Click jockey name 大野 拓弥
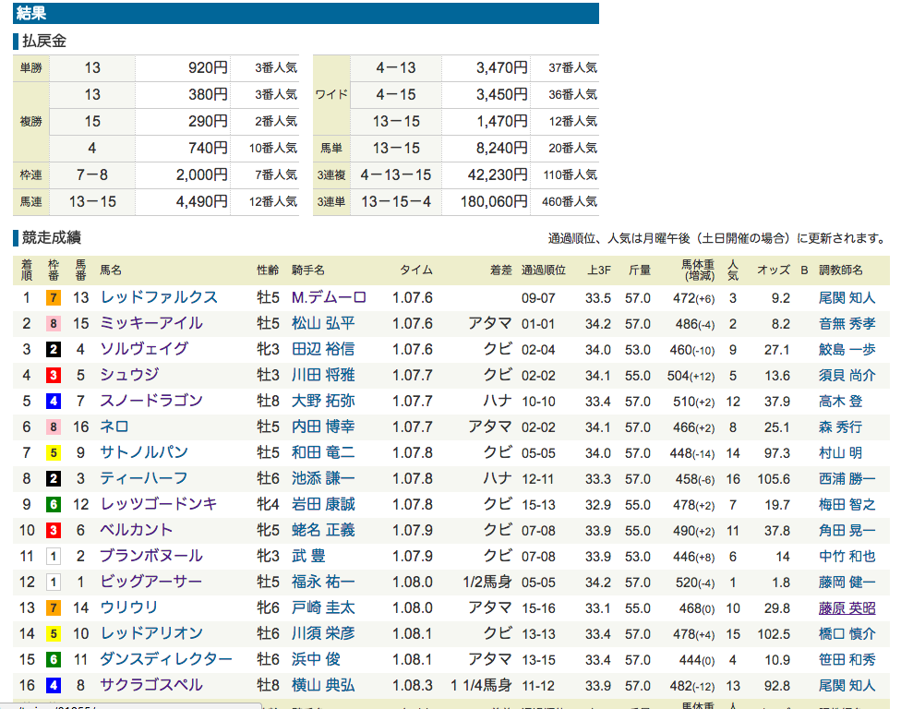This screenshot has height=709, width=901. (323, 401)
